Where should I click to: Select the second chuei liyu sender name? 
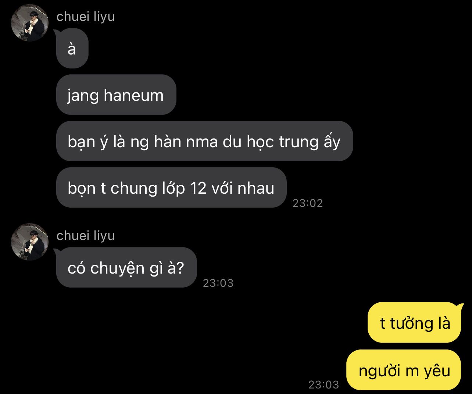[86, 236]
